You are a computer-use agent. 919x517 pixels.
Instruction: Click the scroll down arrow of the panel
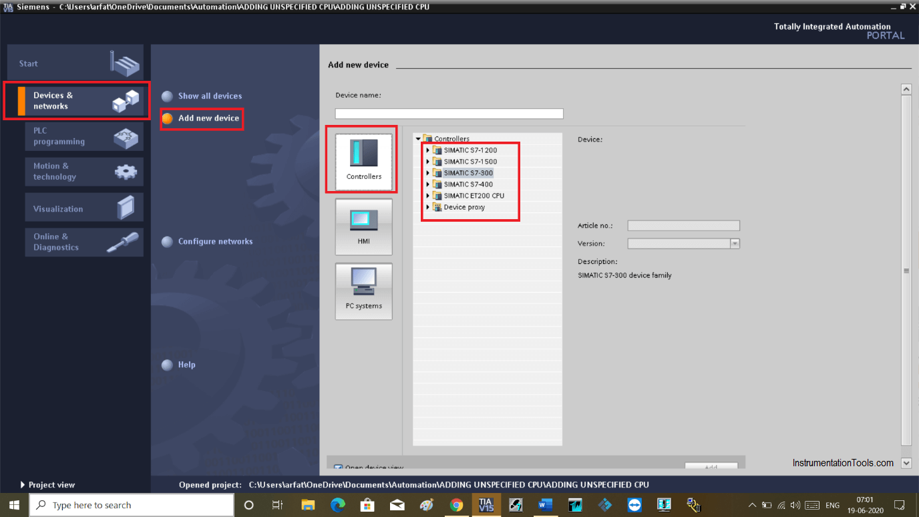pos(906,463)
